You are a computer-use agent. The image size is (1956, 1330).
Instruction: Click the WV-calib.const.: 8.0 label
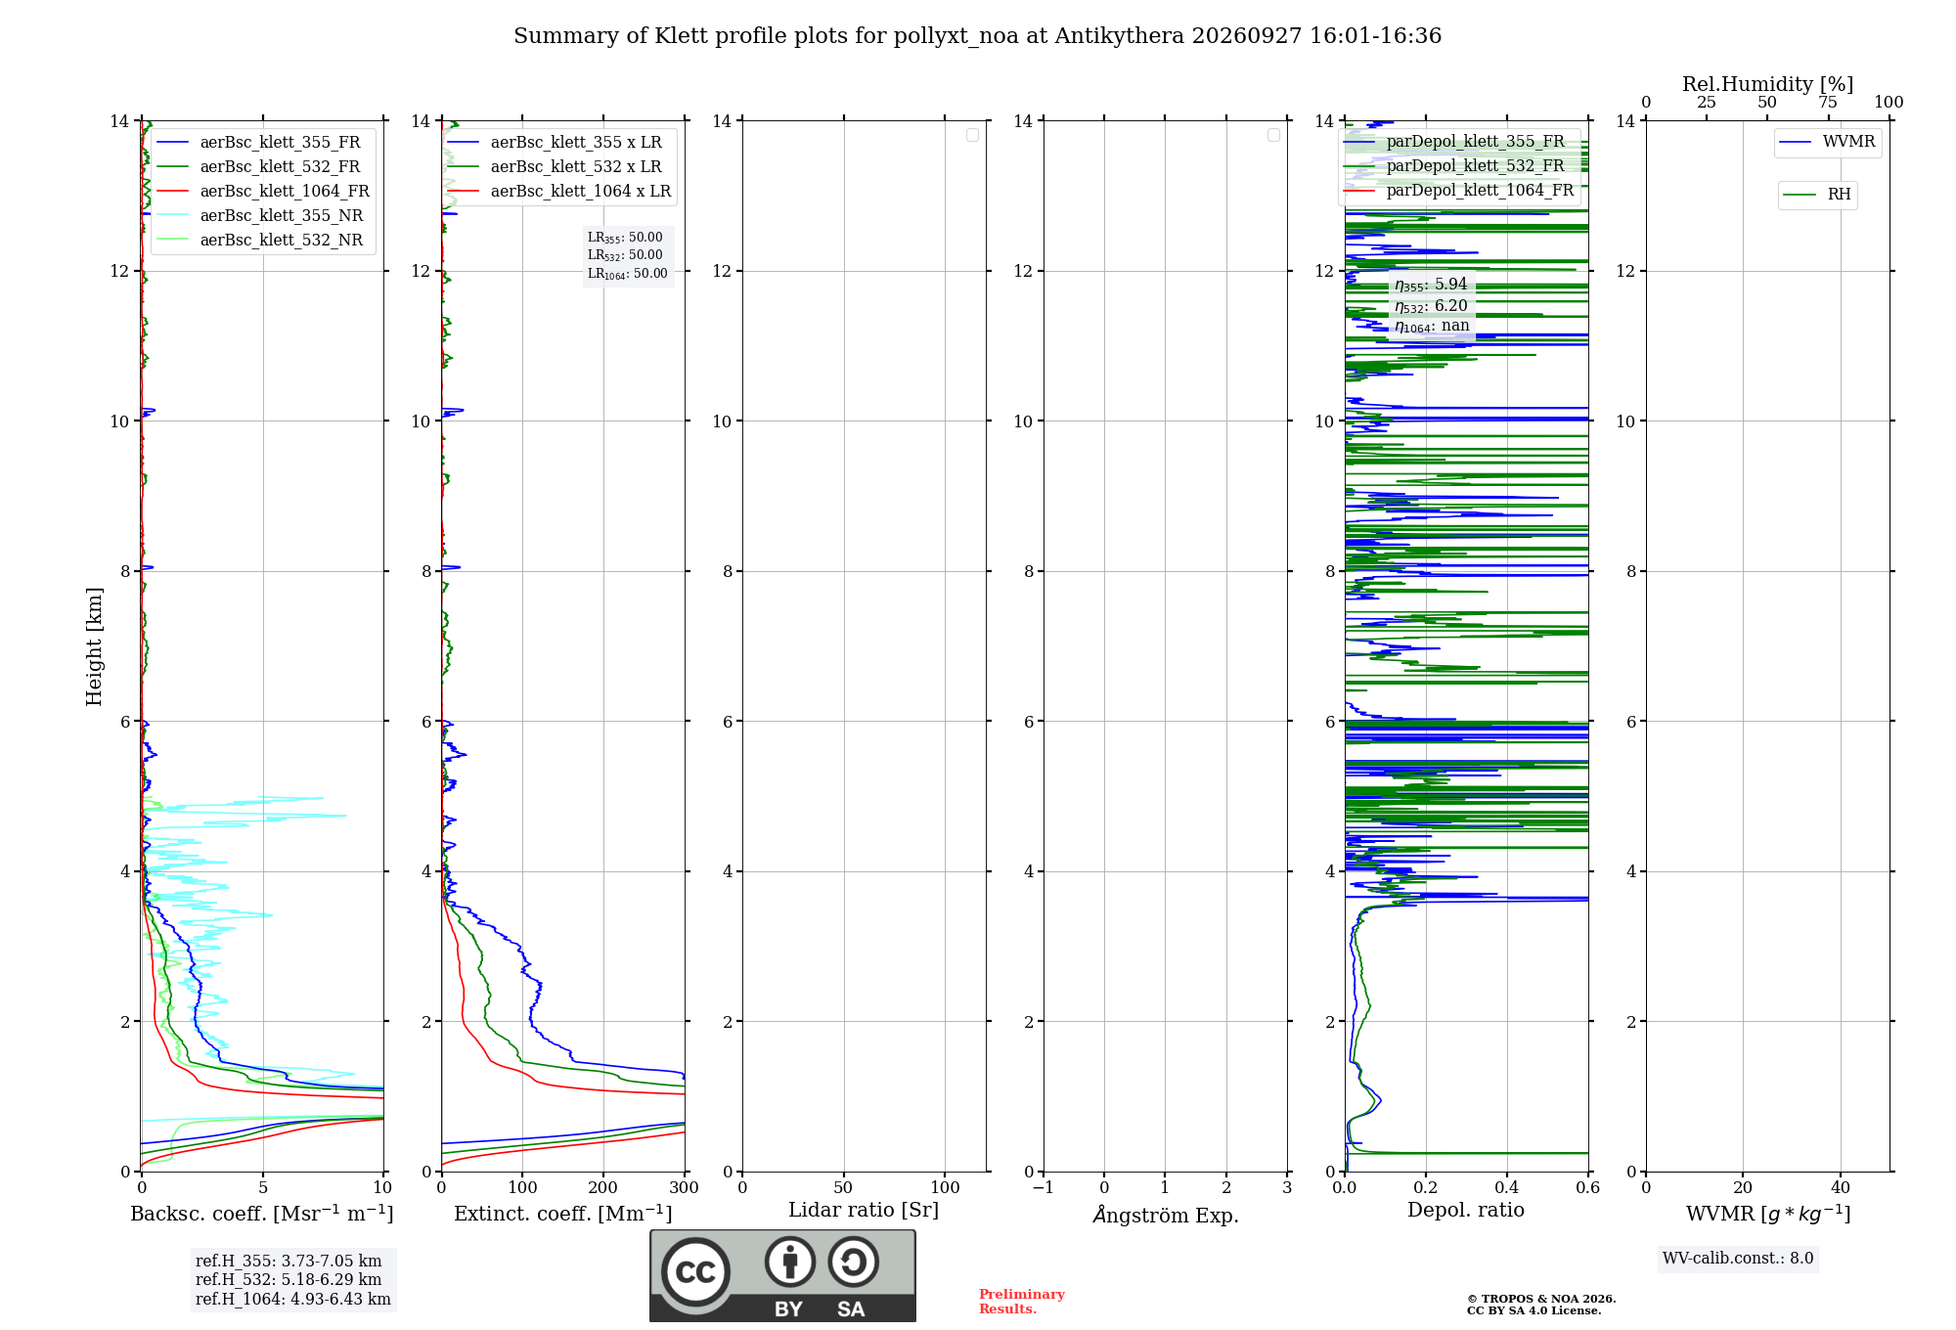(1738, 1259)
